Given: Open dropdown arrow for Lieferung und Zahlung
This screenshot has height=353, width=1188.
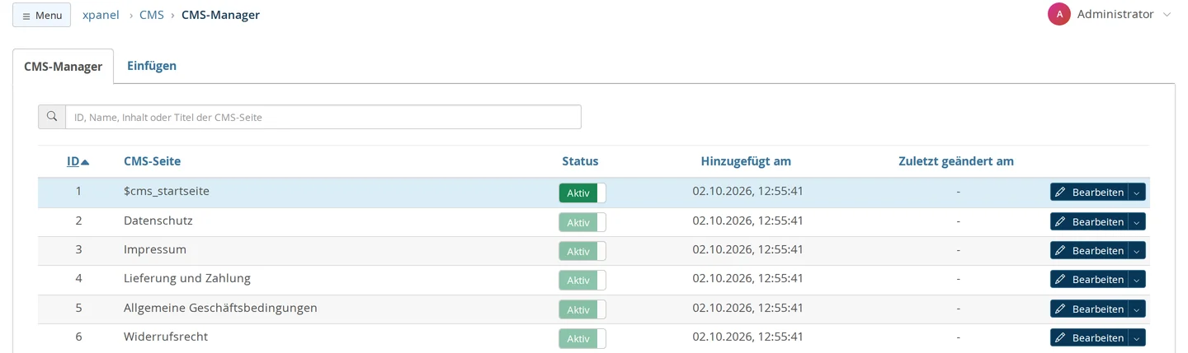Looking at the screenshot, I should pyautogui.click(x=1137, y=279).
